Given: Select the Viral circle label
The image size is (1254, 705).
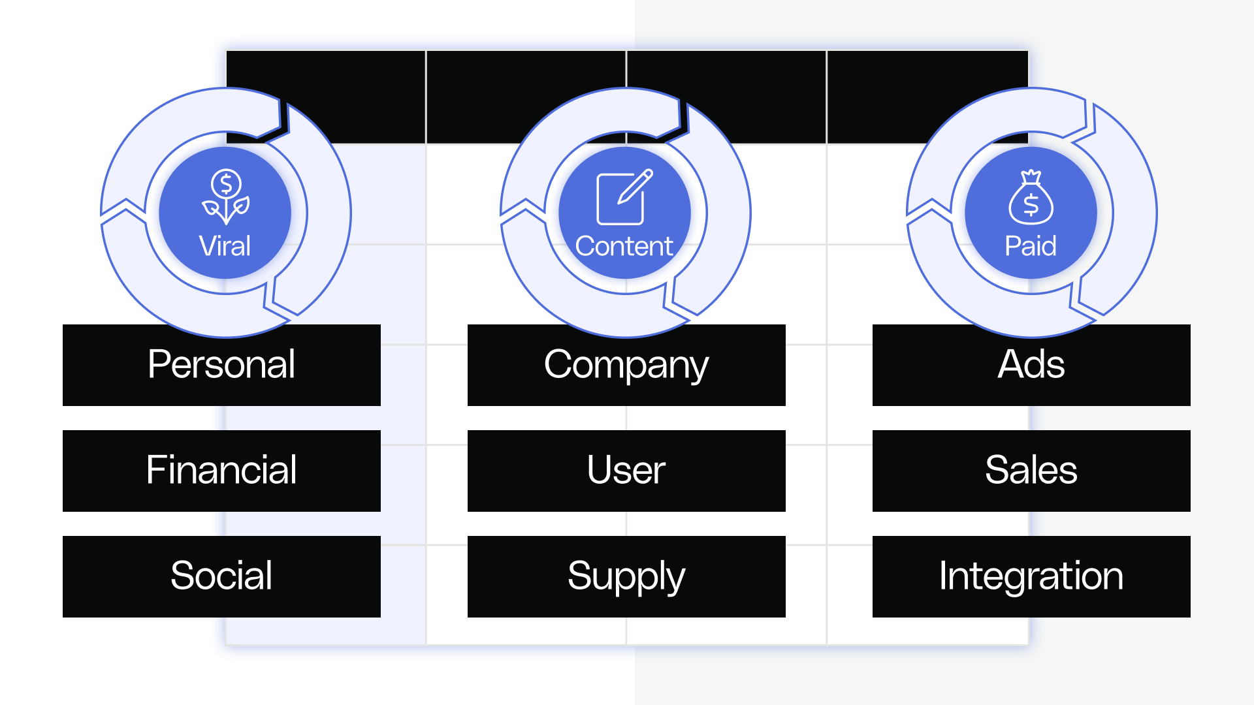Looking at the screenshot, I should click(225, 246).
